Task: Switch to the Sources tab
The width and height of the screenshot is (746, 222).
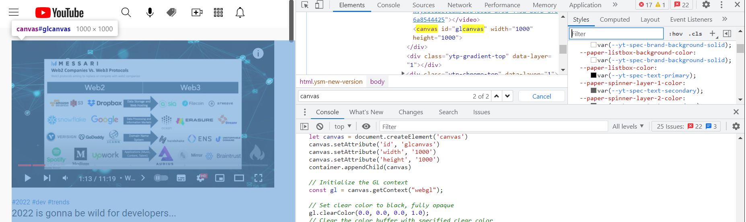Action: [x=423, y=5]
